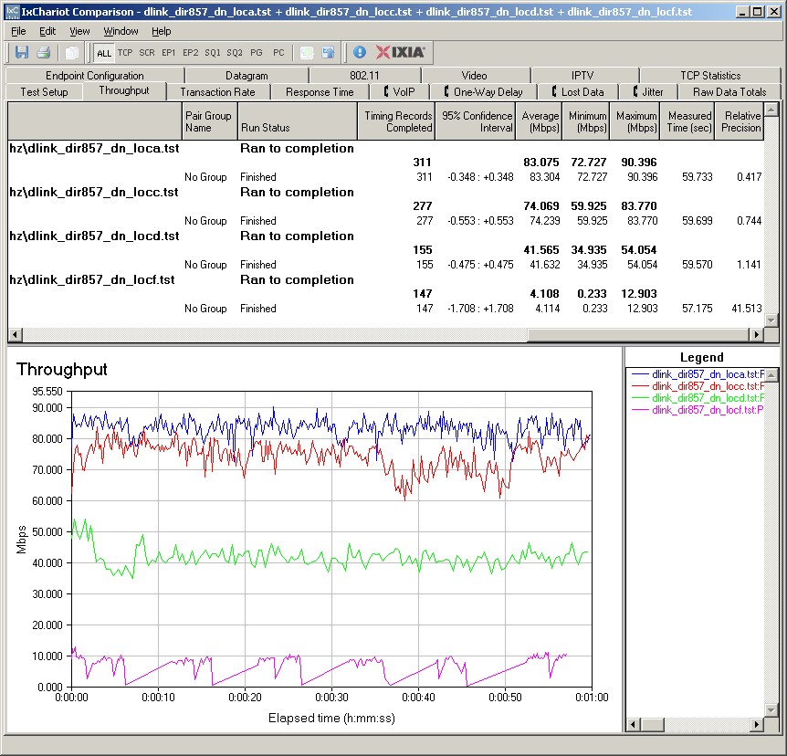
Task: Switch to Response Time tab
Action: click(320, 92)
